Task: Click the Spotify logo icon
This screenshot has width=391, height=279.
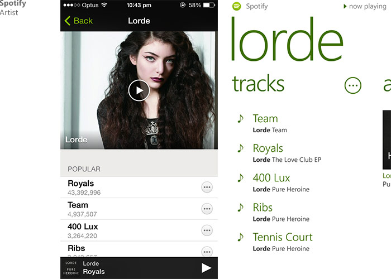Action: pos(237,6)
